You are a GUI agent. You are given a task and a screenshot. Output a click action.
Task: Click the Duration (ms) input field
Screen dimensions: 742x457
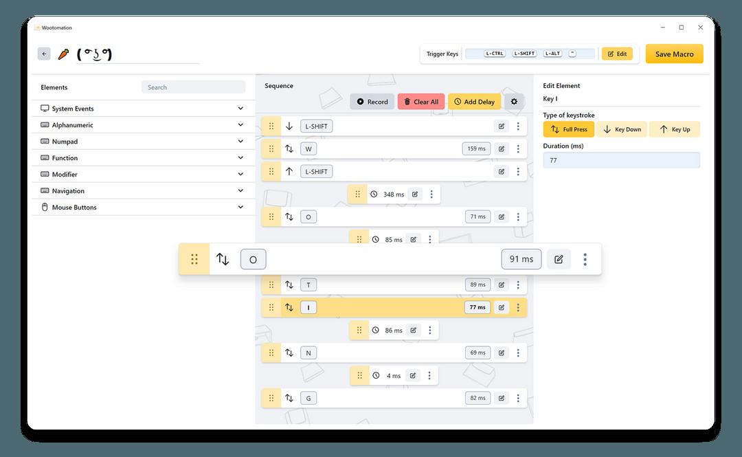coord(621,160)
